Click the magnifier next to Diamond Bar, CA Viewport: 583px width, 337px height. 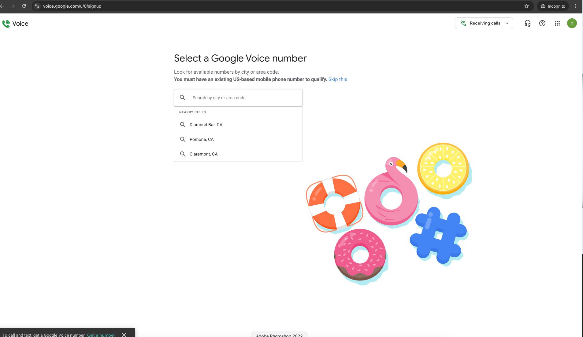tap(183, 125)
